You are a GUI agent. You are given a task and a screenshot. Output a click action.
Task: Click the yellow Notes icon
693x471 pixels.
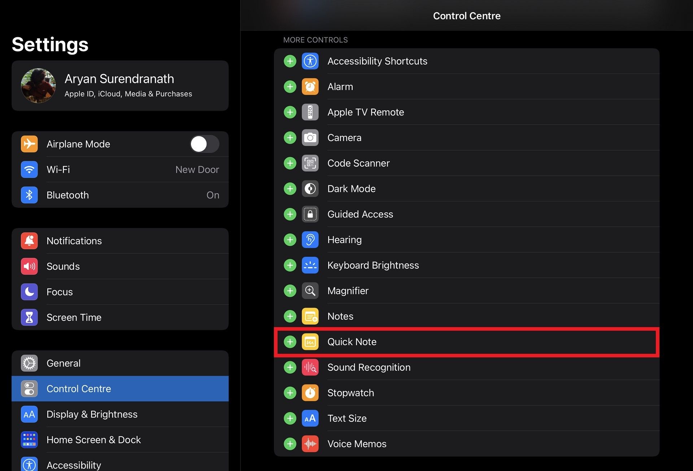point(310,316)
